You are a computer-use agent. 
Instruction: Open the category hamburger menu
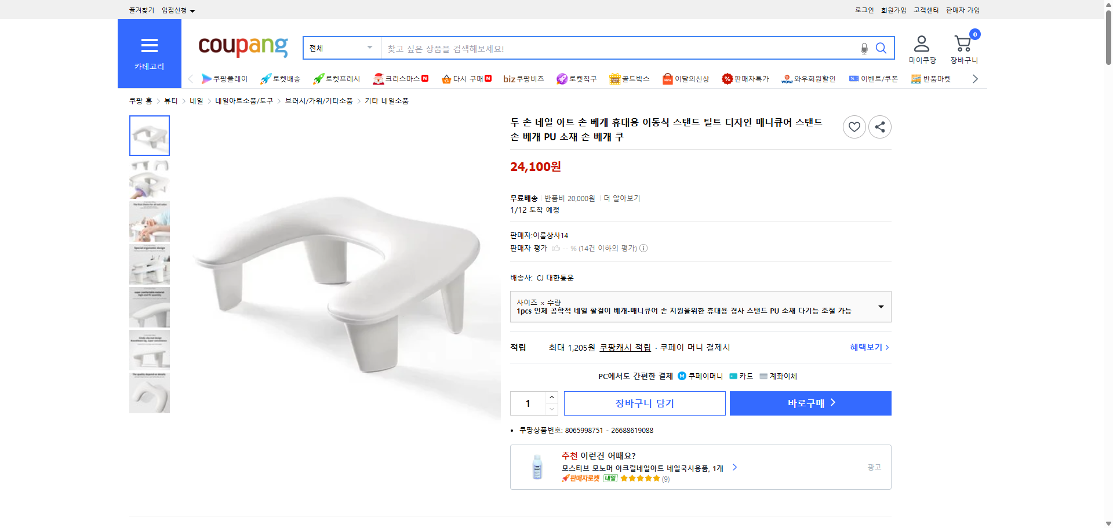[x=149, y=46]
